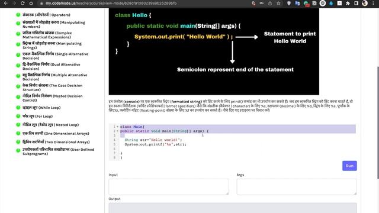Viewport: 379px width, 213px height.
Task: Click the 'class Main{' code line
Action: (x=132, y=127)
